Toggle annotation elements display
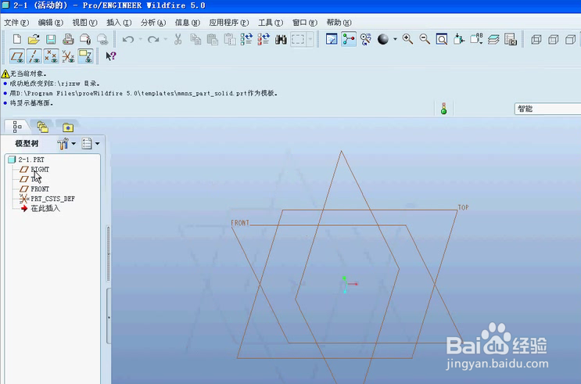The height and width of the screenshot is (384, 581). 85,56
